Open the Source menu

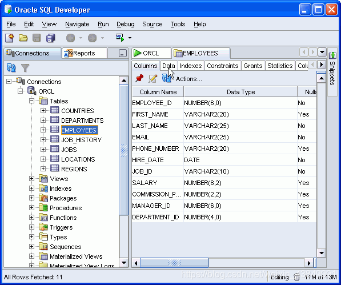click(153, 24)
